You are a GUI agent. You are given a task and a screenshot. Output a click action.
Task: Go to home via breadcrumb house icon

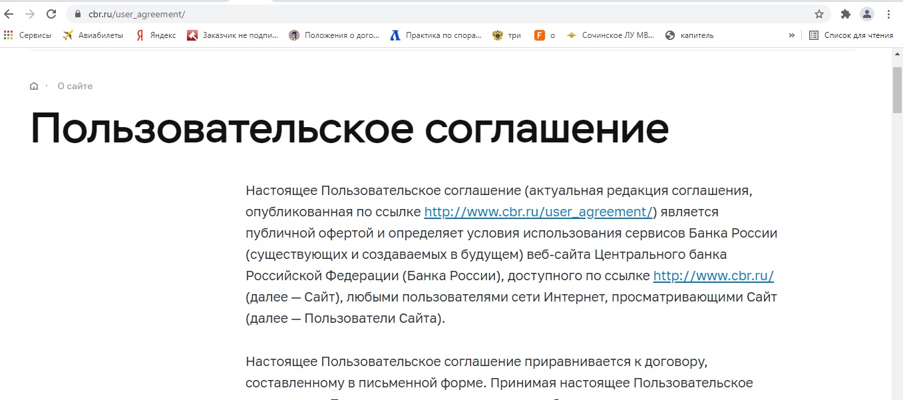coord(34,86)
